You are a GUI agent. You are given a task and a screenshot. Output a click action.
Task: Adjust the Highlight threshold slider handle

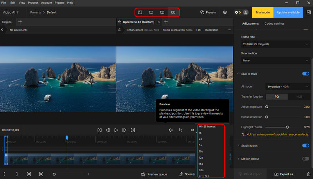pyautogui.click(x=287, y=127)
